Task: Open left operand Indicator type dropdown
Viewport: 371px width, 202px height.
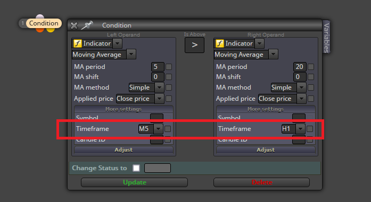Action: tap(117, 43)
